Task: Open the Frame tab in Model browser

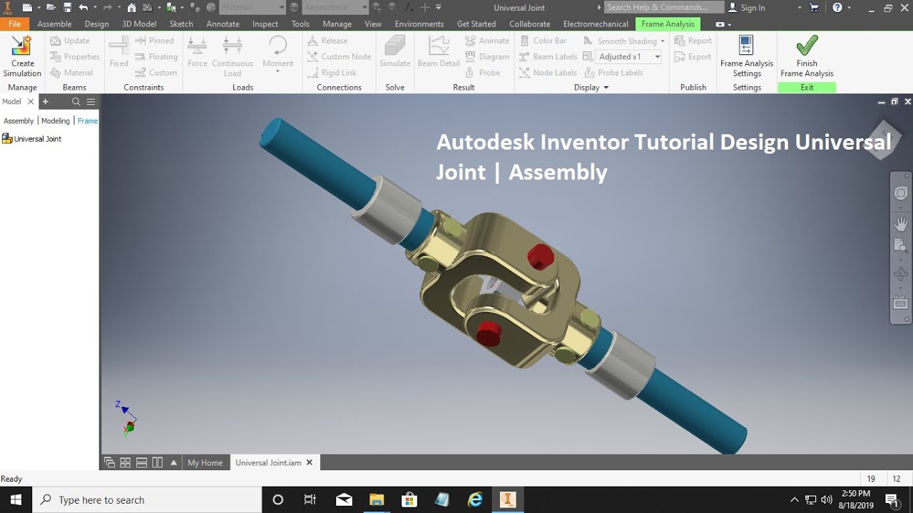Action: [x=88, y=120]
